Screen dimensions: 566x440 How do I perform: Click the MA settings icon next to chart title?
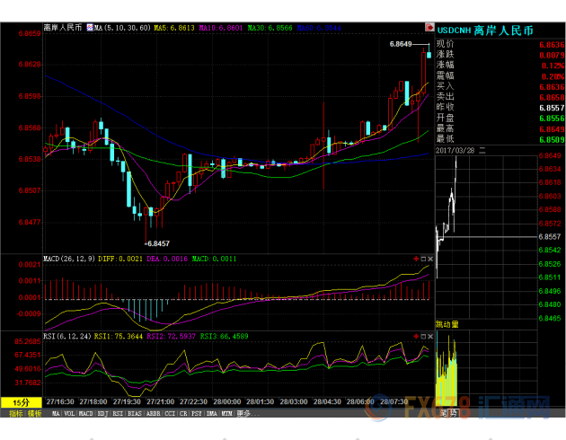click(90, 28)
